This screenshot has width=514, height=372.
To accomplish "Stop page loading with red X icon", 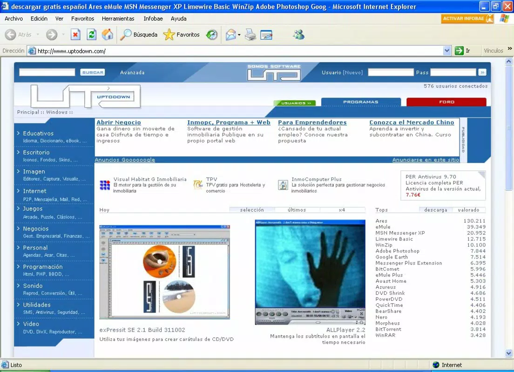I will [75, 34].
